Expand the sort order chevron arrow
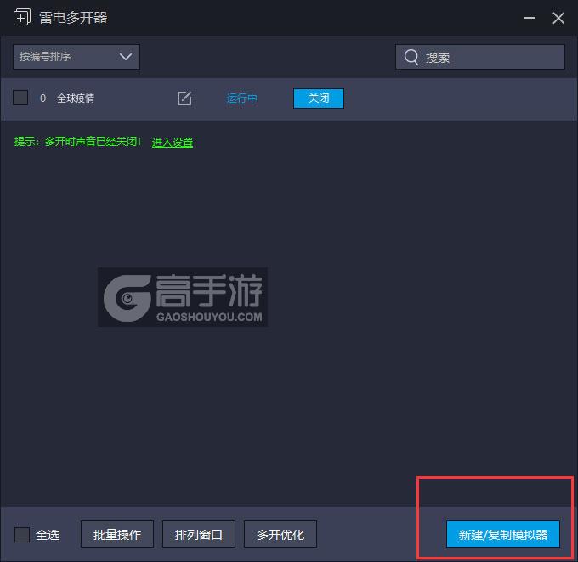 126,57
